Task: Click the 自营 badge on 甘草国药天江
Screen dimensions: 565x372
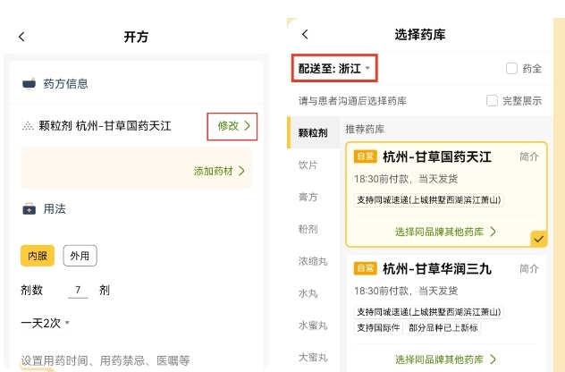Action: [366, 156]
